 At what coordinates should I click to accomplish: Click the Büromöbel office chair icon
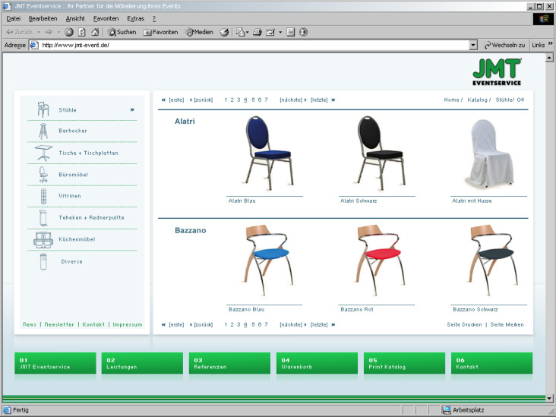click(43, 175)
